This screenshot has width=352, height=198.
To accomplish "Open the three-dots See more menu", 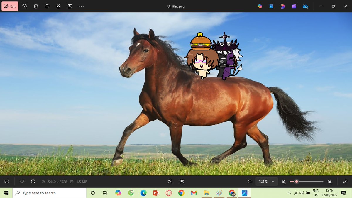I will (81, 6).
